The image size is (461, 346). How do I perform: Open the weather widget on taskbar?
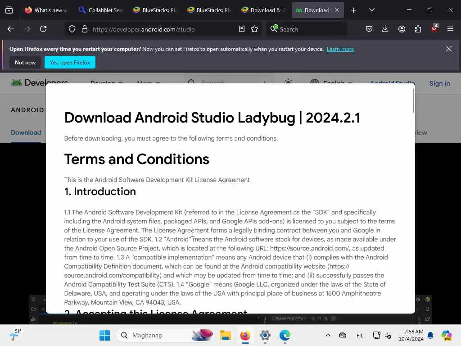tap(15, 335)
